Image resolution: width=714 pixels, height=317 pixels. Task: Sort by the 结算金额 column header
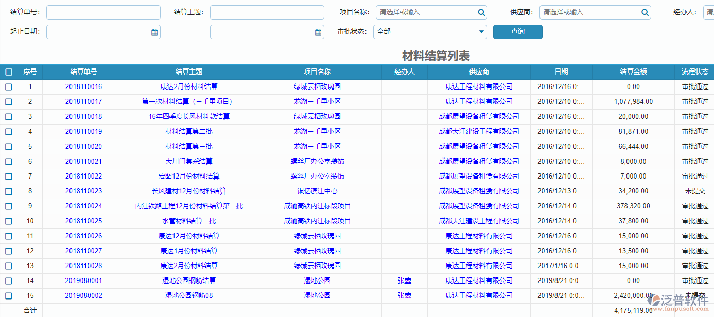click(x=632, y=72)
